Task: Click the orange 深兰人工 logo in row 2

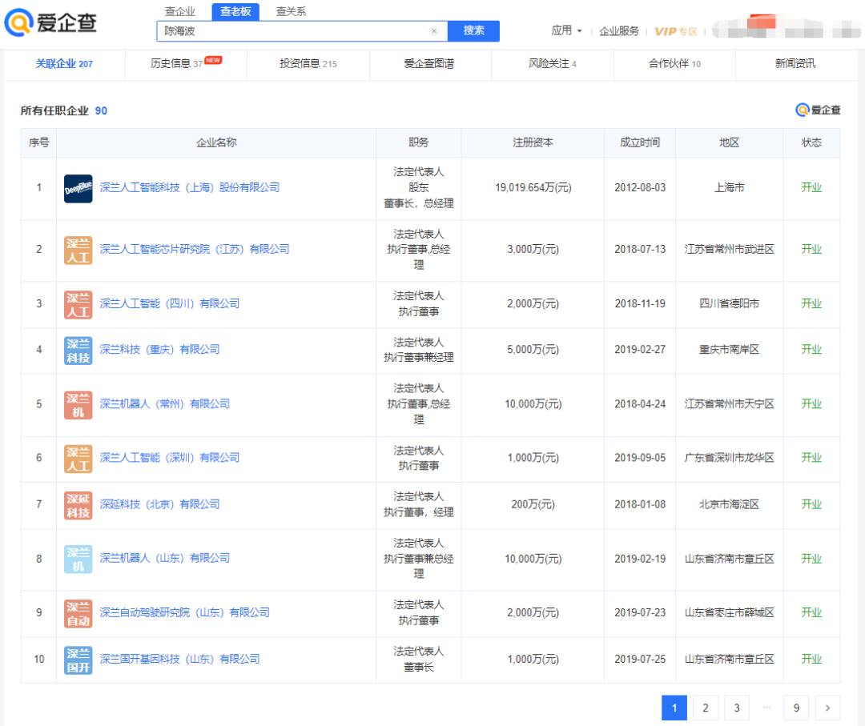Action: [78, 250]
